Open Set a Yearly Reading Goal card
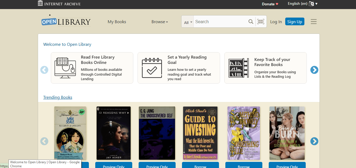Viewport: 356px width, 168px height. pos(179,68)
